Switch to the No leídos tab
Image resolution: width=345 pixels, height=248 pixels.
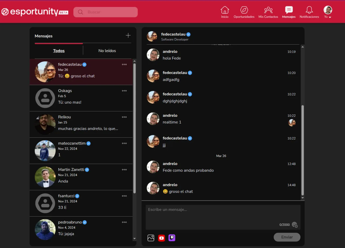coord(107,51)
